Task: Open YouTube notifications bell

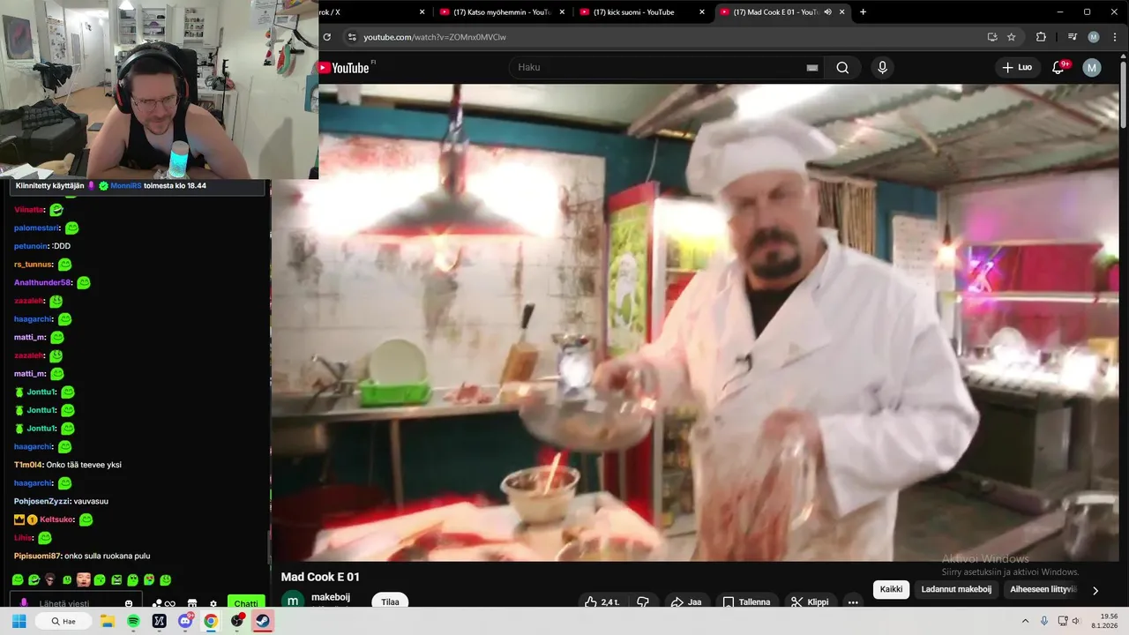Action: point(1058,68)
